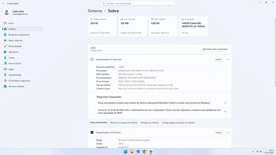
Task: Open Windows Update in sidebar
Action: pos(16,87)
